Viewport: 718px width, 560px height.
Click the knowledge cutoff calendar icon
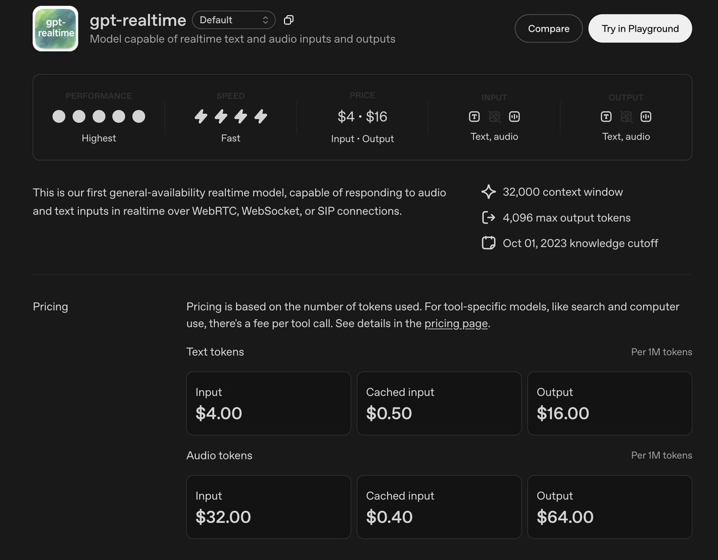coord(489,244)
